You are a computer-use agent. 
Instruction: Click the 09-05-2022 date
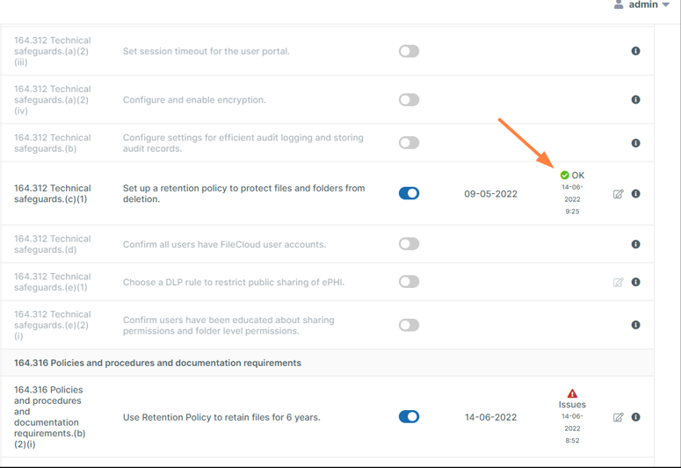point(490,194)
